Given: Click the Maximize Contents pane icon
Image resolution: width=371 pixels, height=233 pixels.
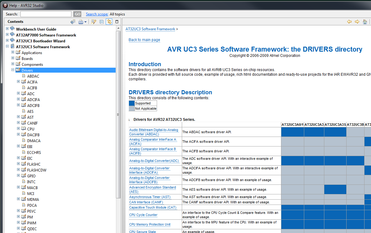Looking at the screenshot, I should click(x=117, y=22).
